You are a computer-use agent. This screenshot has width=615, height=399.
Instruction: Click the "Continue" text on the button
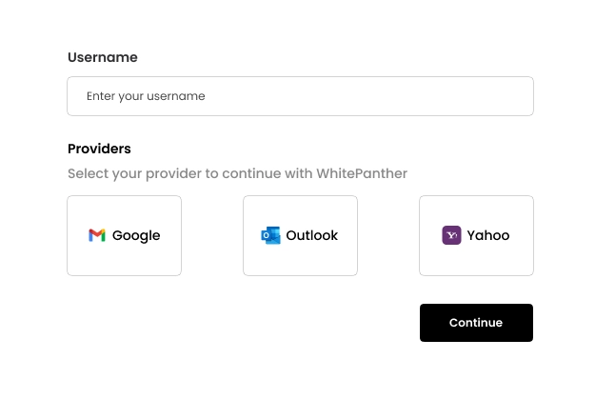point(476,323)
